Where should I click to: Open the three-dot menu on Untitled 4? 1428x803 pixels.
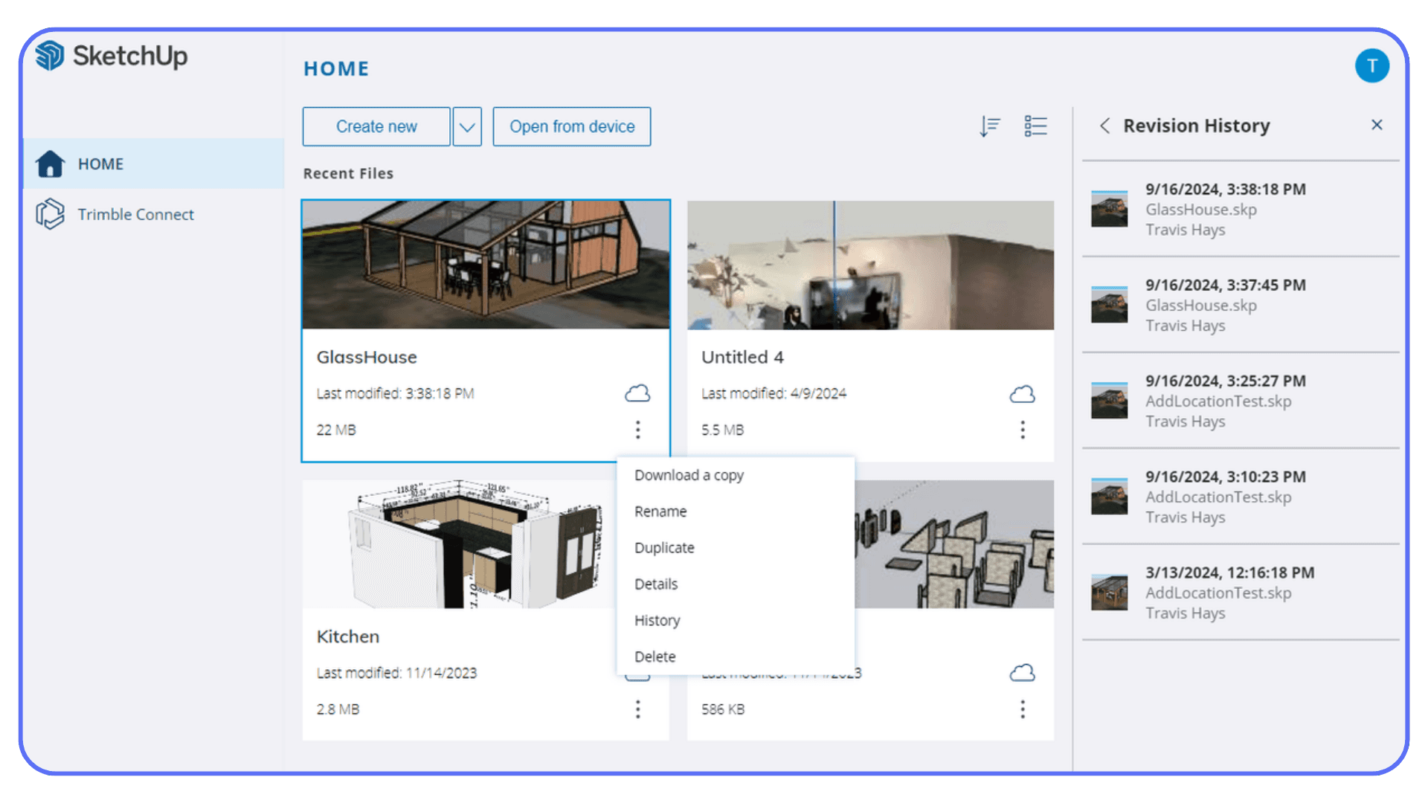click(x=1023, y=430)
